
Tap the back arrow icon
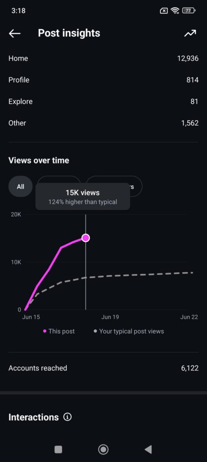pos(15,33)
